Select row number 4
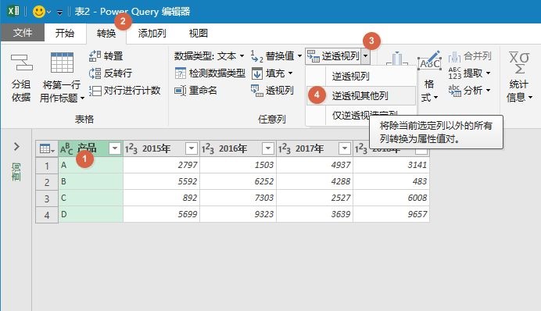Viewport: 541px width, 311px height. click(47, 215)
